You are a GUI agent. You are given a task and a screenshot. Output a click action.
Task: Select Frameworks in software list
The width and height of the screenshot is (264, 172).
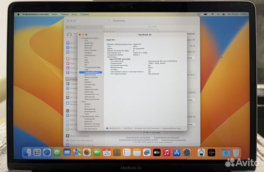[x=89, y=119]
